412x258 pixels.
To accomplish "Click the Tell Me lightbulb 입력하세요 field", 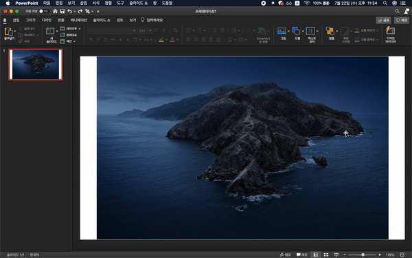I will [x=152, y=20].
